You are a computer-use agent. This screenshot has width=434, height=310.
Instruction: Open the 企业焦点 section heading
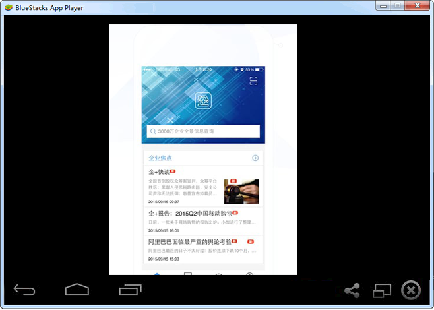coord(160,158)
